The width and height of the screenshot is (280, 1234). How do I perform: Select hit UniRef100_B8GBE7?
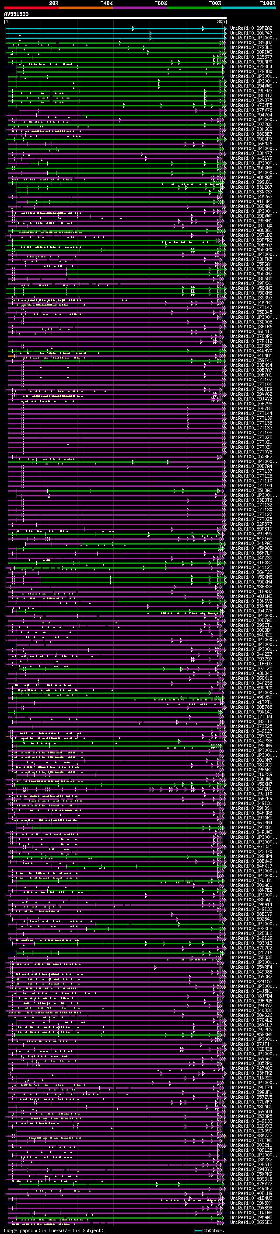click(x=251, y=134)
